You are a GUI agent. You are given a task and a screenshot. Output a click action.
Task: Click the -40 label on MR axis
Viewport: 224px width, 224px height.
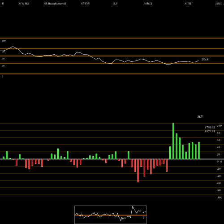219,176
